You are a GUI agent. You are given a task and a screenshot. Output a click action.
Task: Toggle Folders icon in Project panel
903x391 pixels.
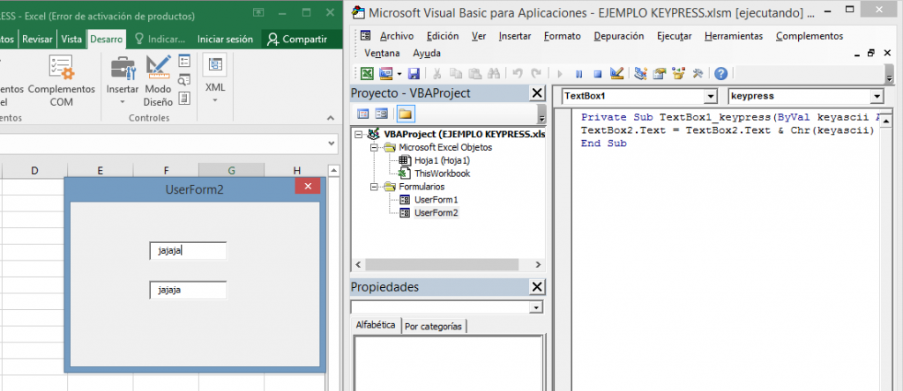[x=405, y=114]
